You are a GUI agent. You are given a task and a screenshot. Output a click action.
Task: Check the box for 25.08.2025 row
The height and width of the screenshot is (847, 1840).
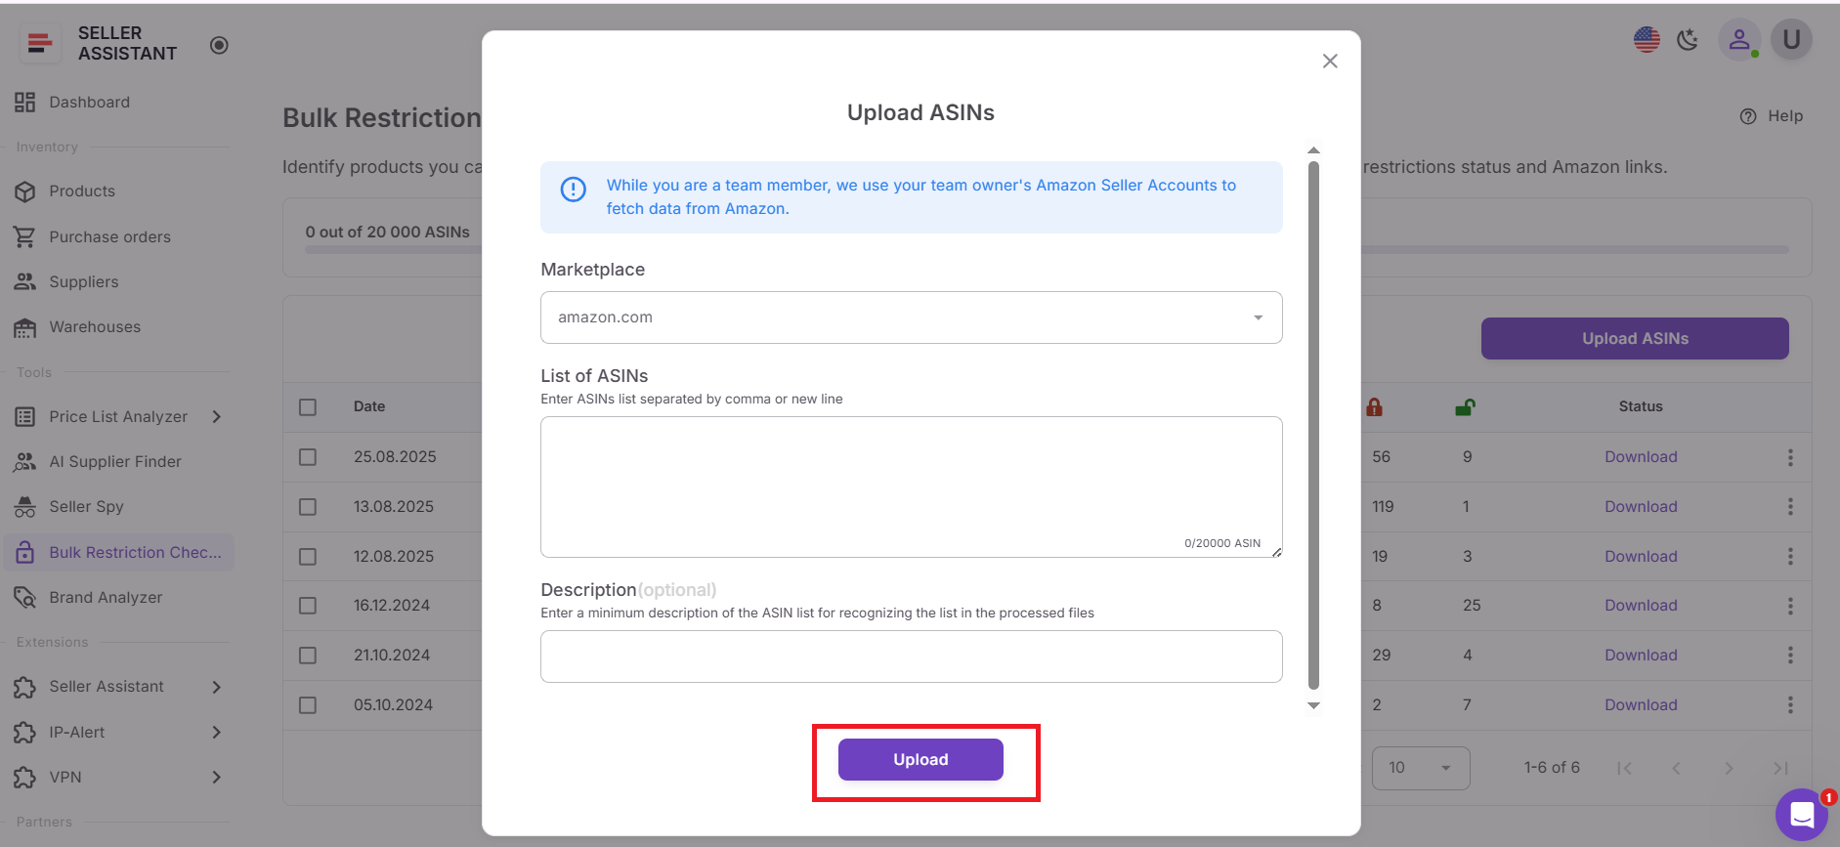click(308, 457)
